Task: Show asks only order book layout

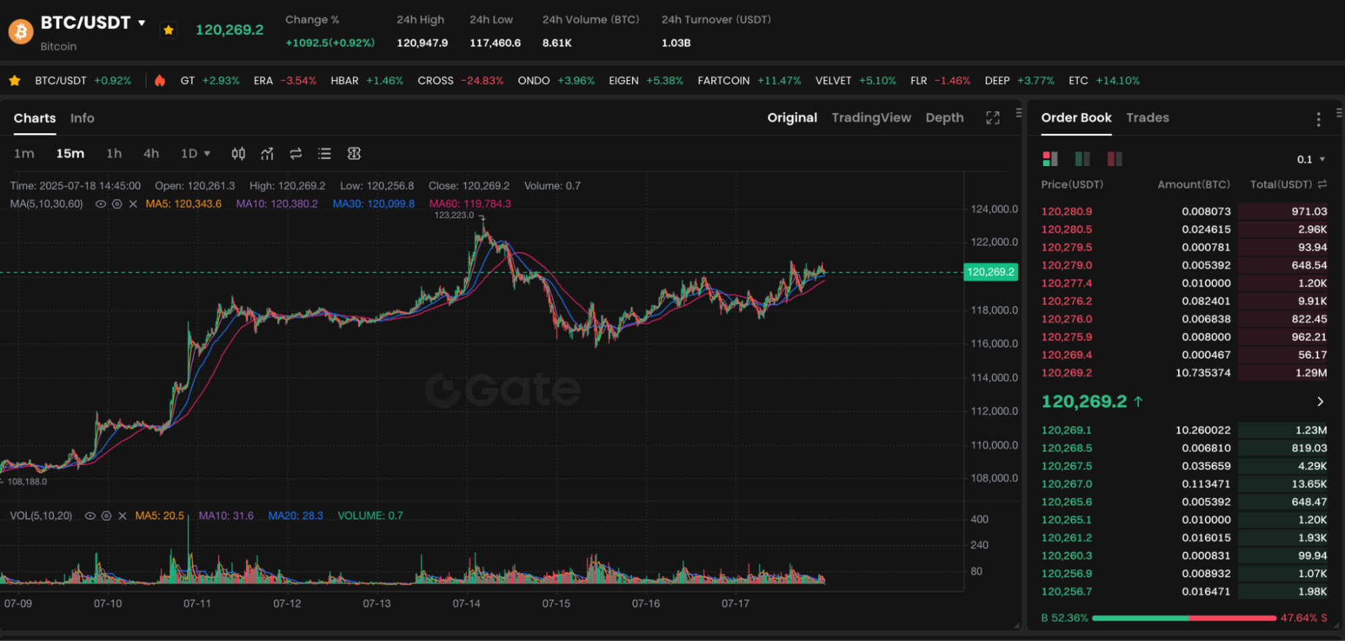Action: (1115, 159)
